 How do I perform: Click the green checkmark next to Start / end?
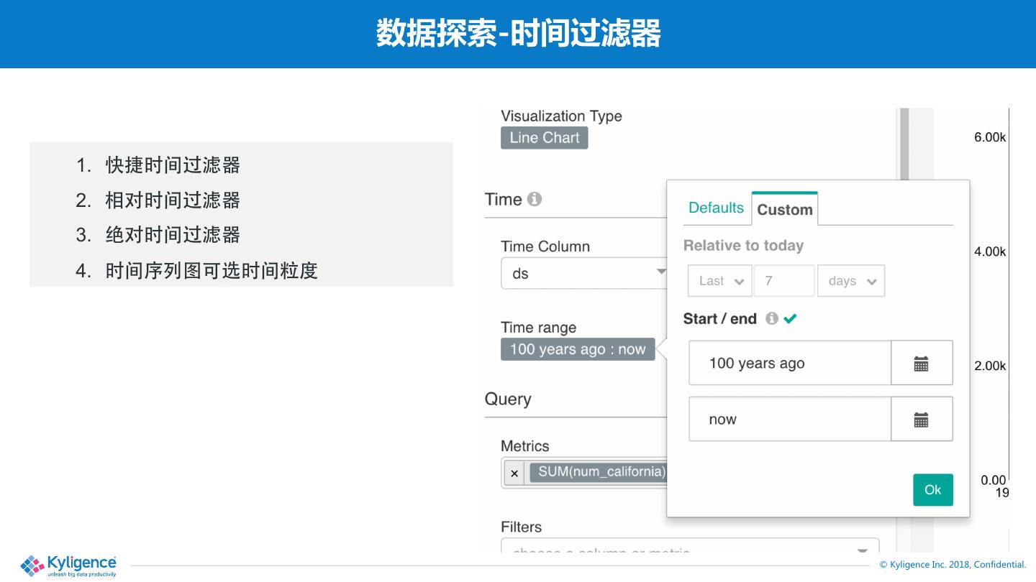pyautogui.click(x=790, y=318)
